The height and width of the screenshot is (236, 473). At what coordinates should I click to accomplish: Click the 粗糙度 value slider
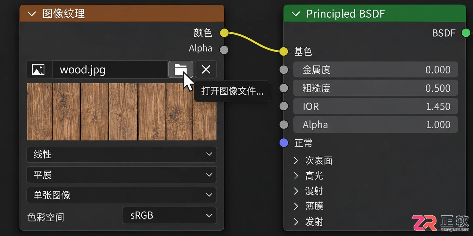click(375, 88)
